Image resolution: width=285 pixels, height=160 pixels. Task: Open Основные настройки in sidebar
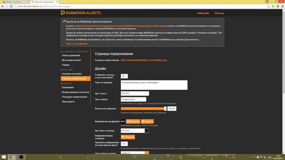72,74
